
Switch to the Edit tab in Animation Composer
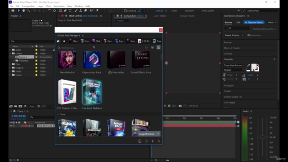(238, 22)
